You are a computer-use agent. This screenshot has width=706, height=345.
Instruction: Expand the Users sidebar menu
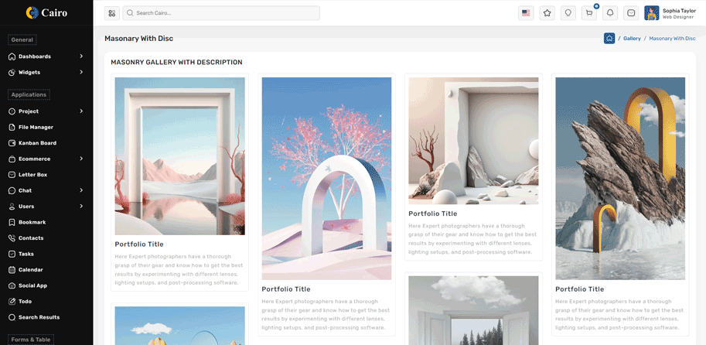(x=46, y=207)
